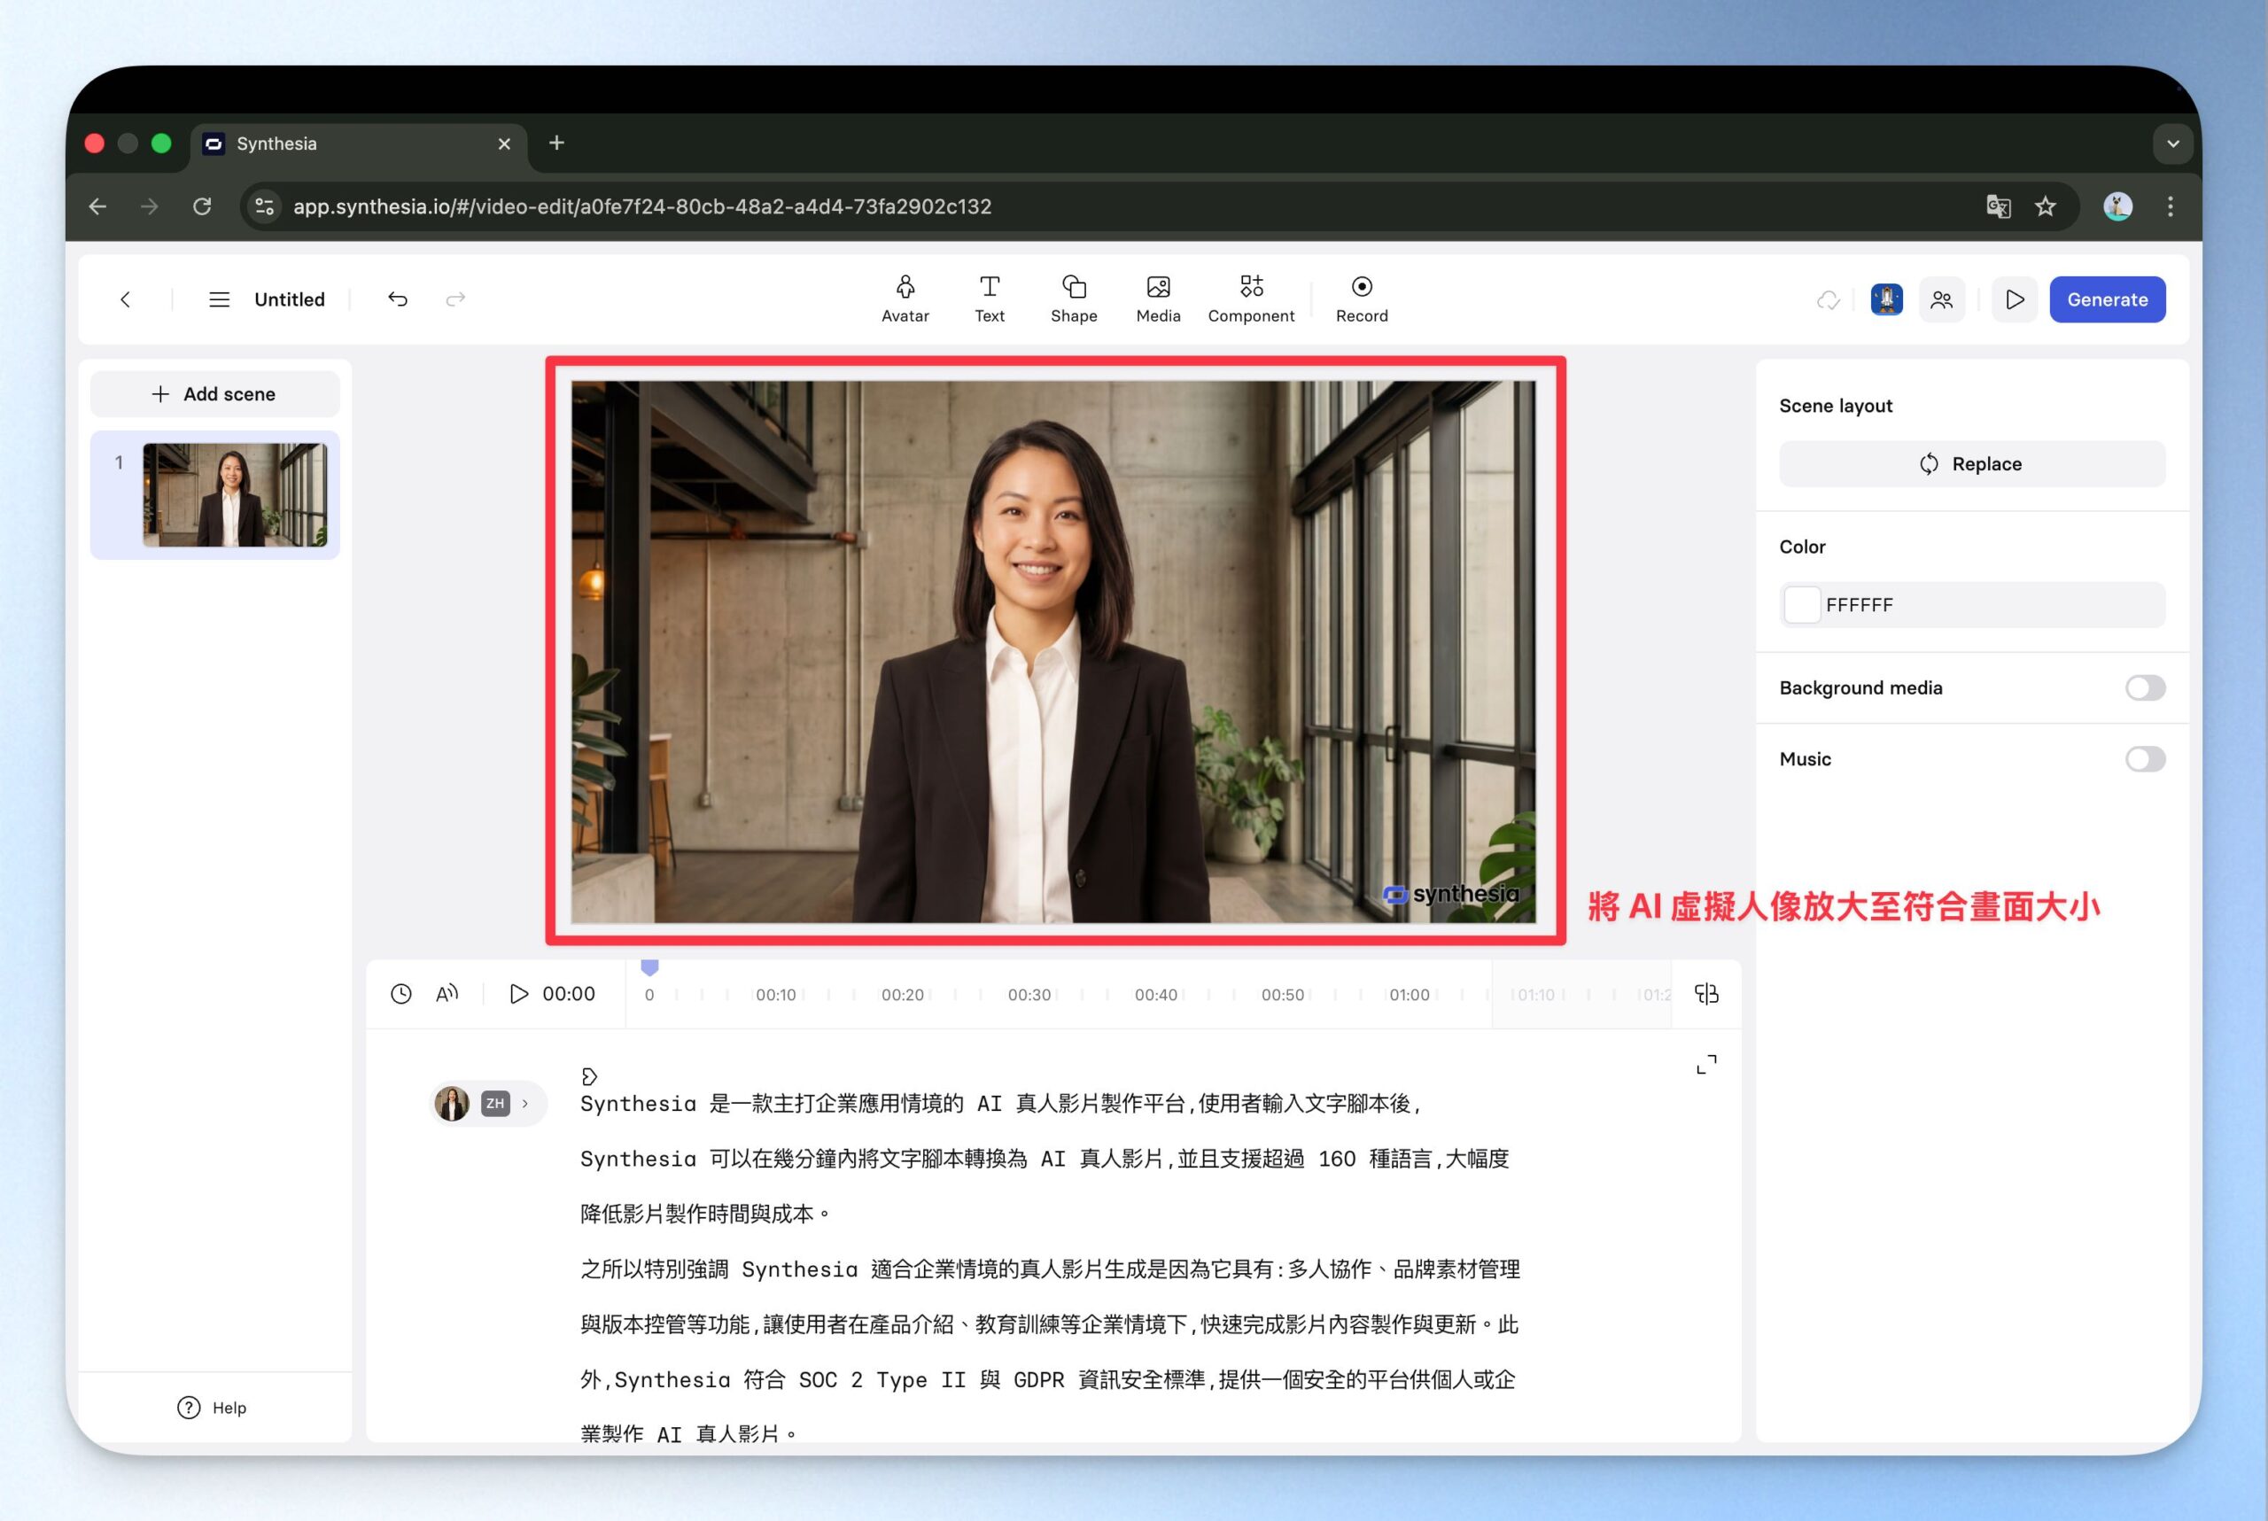Open the Avatar tool
Image resolution: width=2268 pixels, height=1521 pixels.
[x=904, y=298]
